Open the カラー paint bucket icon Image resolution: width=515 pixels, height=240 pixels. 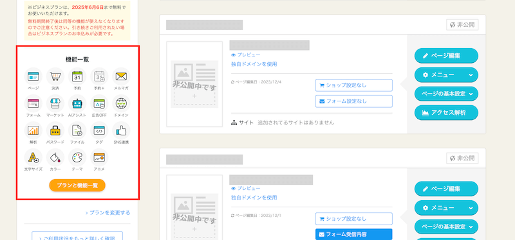click(55, 157)
